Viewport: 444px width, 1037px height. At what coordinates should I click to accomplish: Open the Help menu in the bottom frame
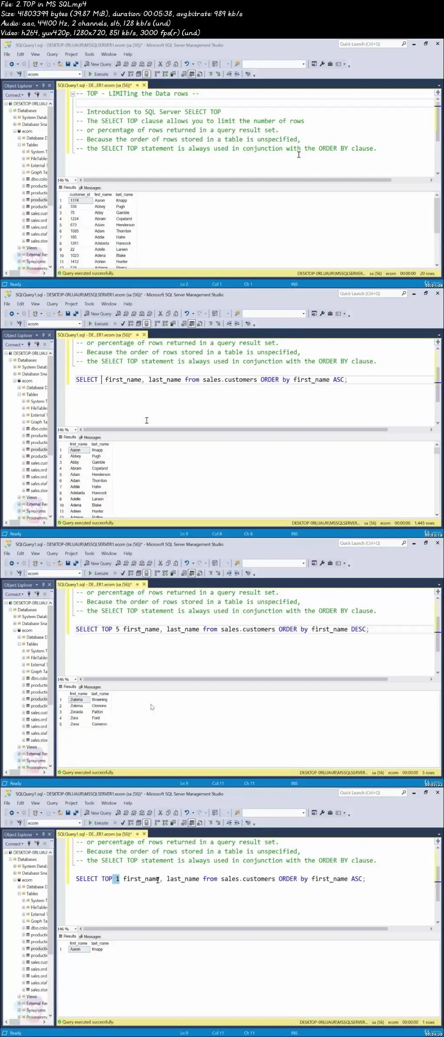[x=128, y=803]
